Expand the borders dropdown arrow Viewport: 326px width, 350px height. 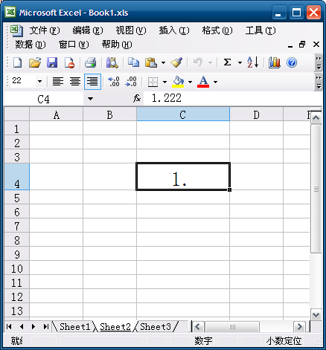click(164, 82)
